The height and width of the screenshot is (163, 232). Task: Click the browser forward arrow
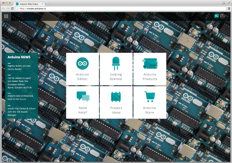tap(8, 8)
